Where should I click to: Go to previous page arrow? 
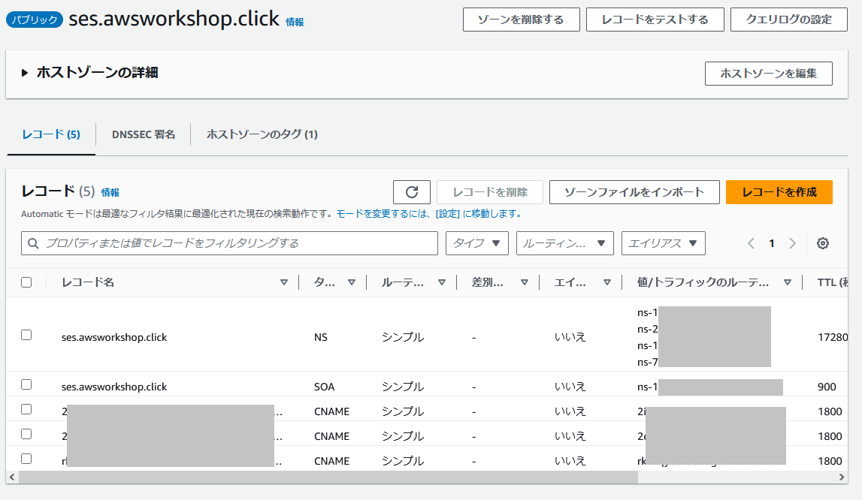751,243
